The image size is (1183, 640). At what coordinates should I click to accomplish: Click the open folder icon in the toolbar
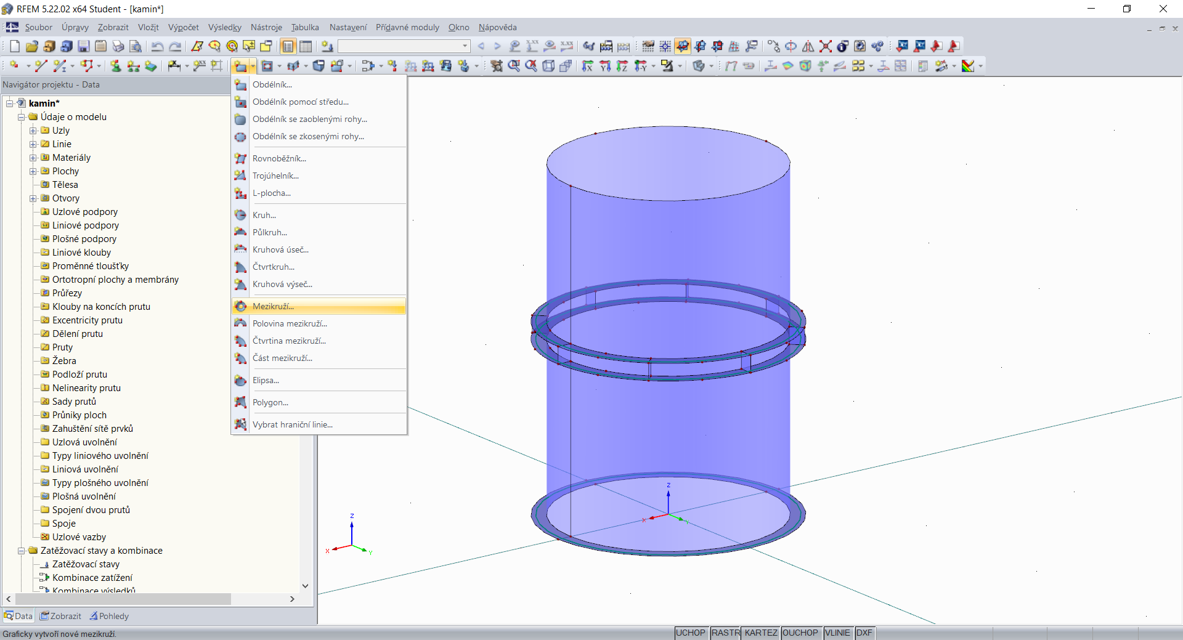click(32, 46)
